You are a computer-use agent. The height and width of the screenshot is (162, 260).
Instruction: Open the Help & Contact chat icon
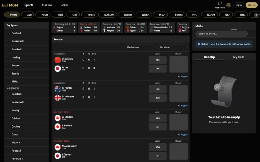(x=220, y=3)
